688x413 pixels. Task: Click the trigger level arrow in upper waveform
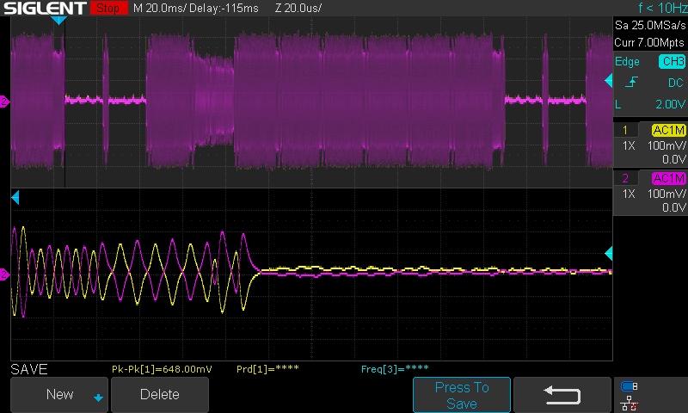point(608,82)
